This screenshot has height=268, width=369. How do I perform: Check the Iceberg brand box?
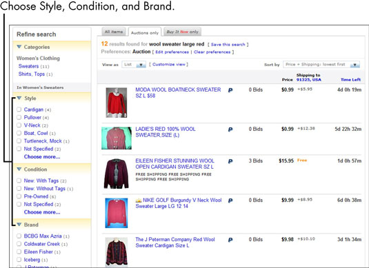click(x=19, y=260)
